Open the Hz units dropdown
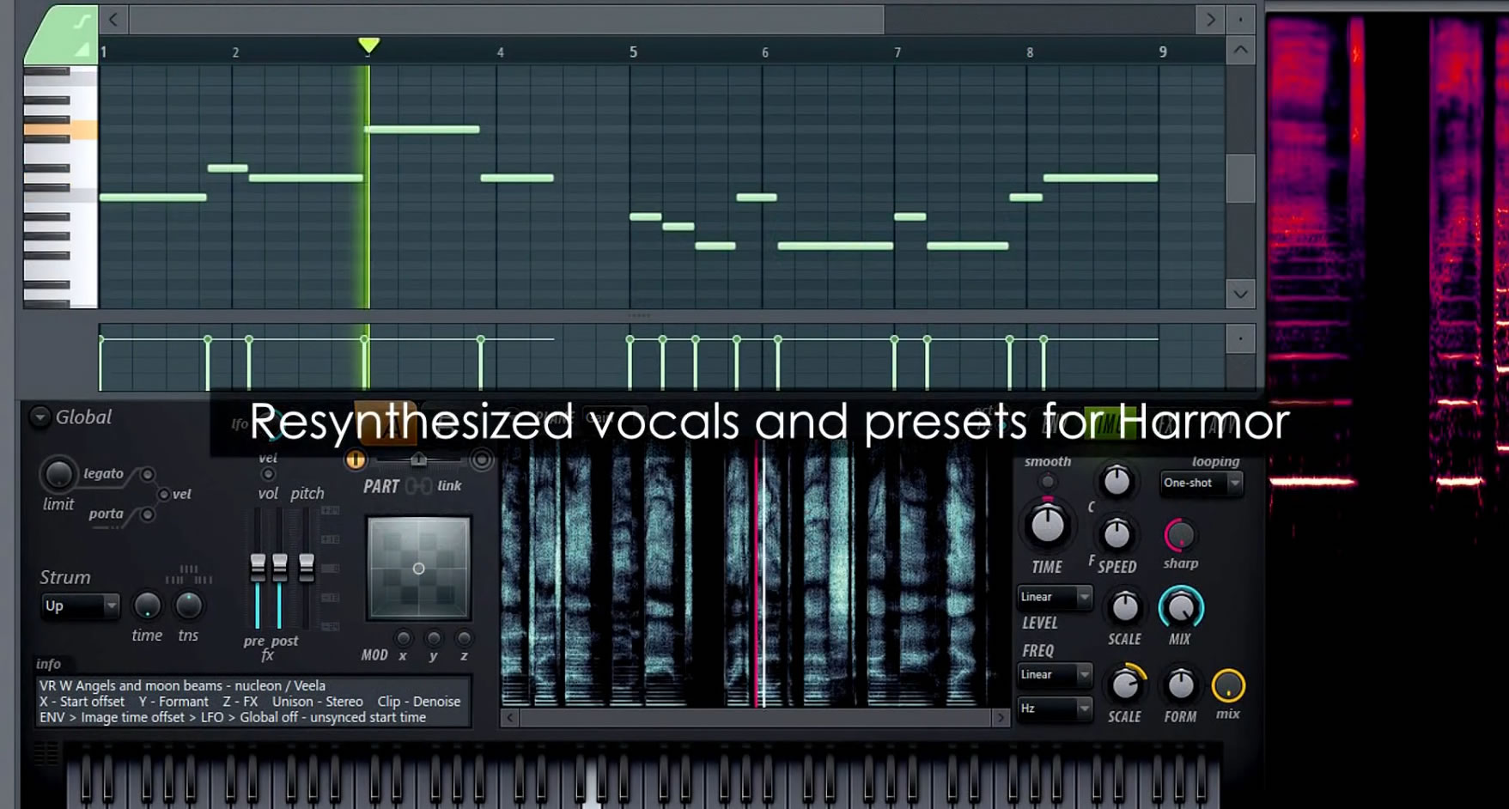Screen dimensions: 1509x809 pyautogui.click(x=1055, y=709)
